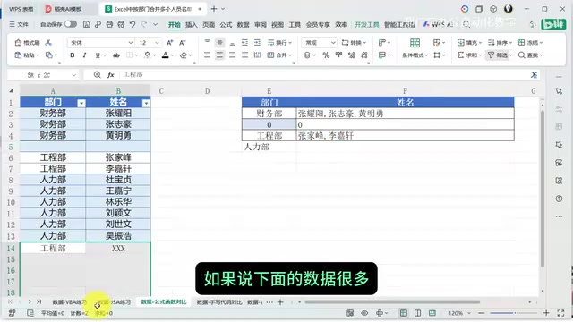Viewport: 573px width, 322px height.
Task: Switch to page layout view in status bar
Action: (417, 313)
